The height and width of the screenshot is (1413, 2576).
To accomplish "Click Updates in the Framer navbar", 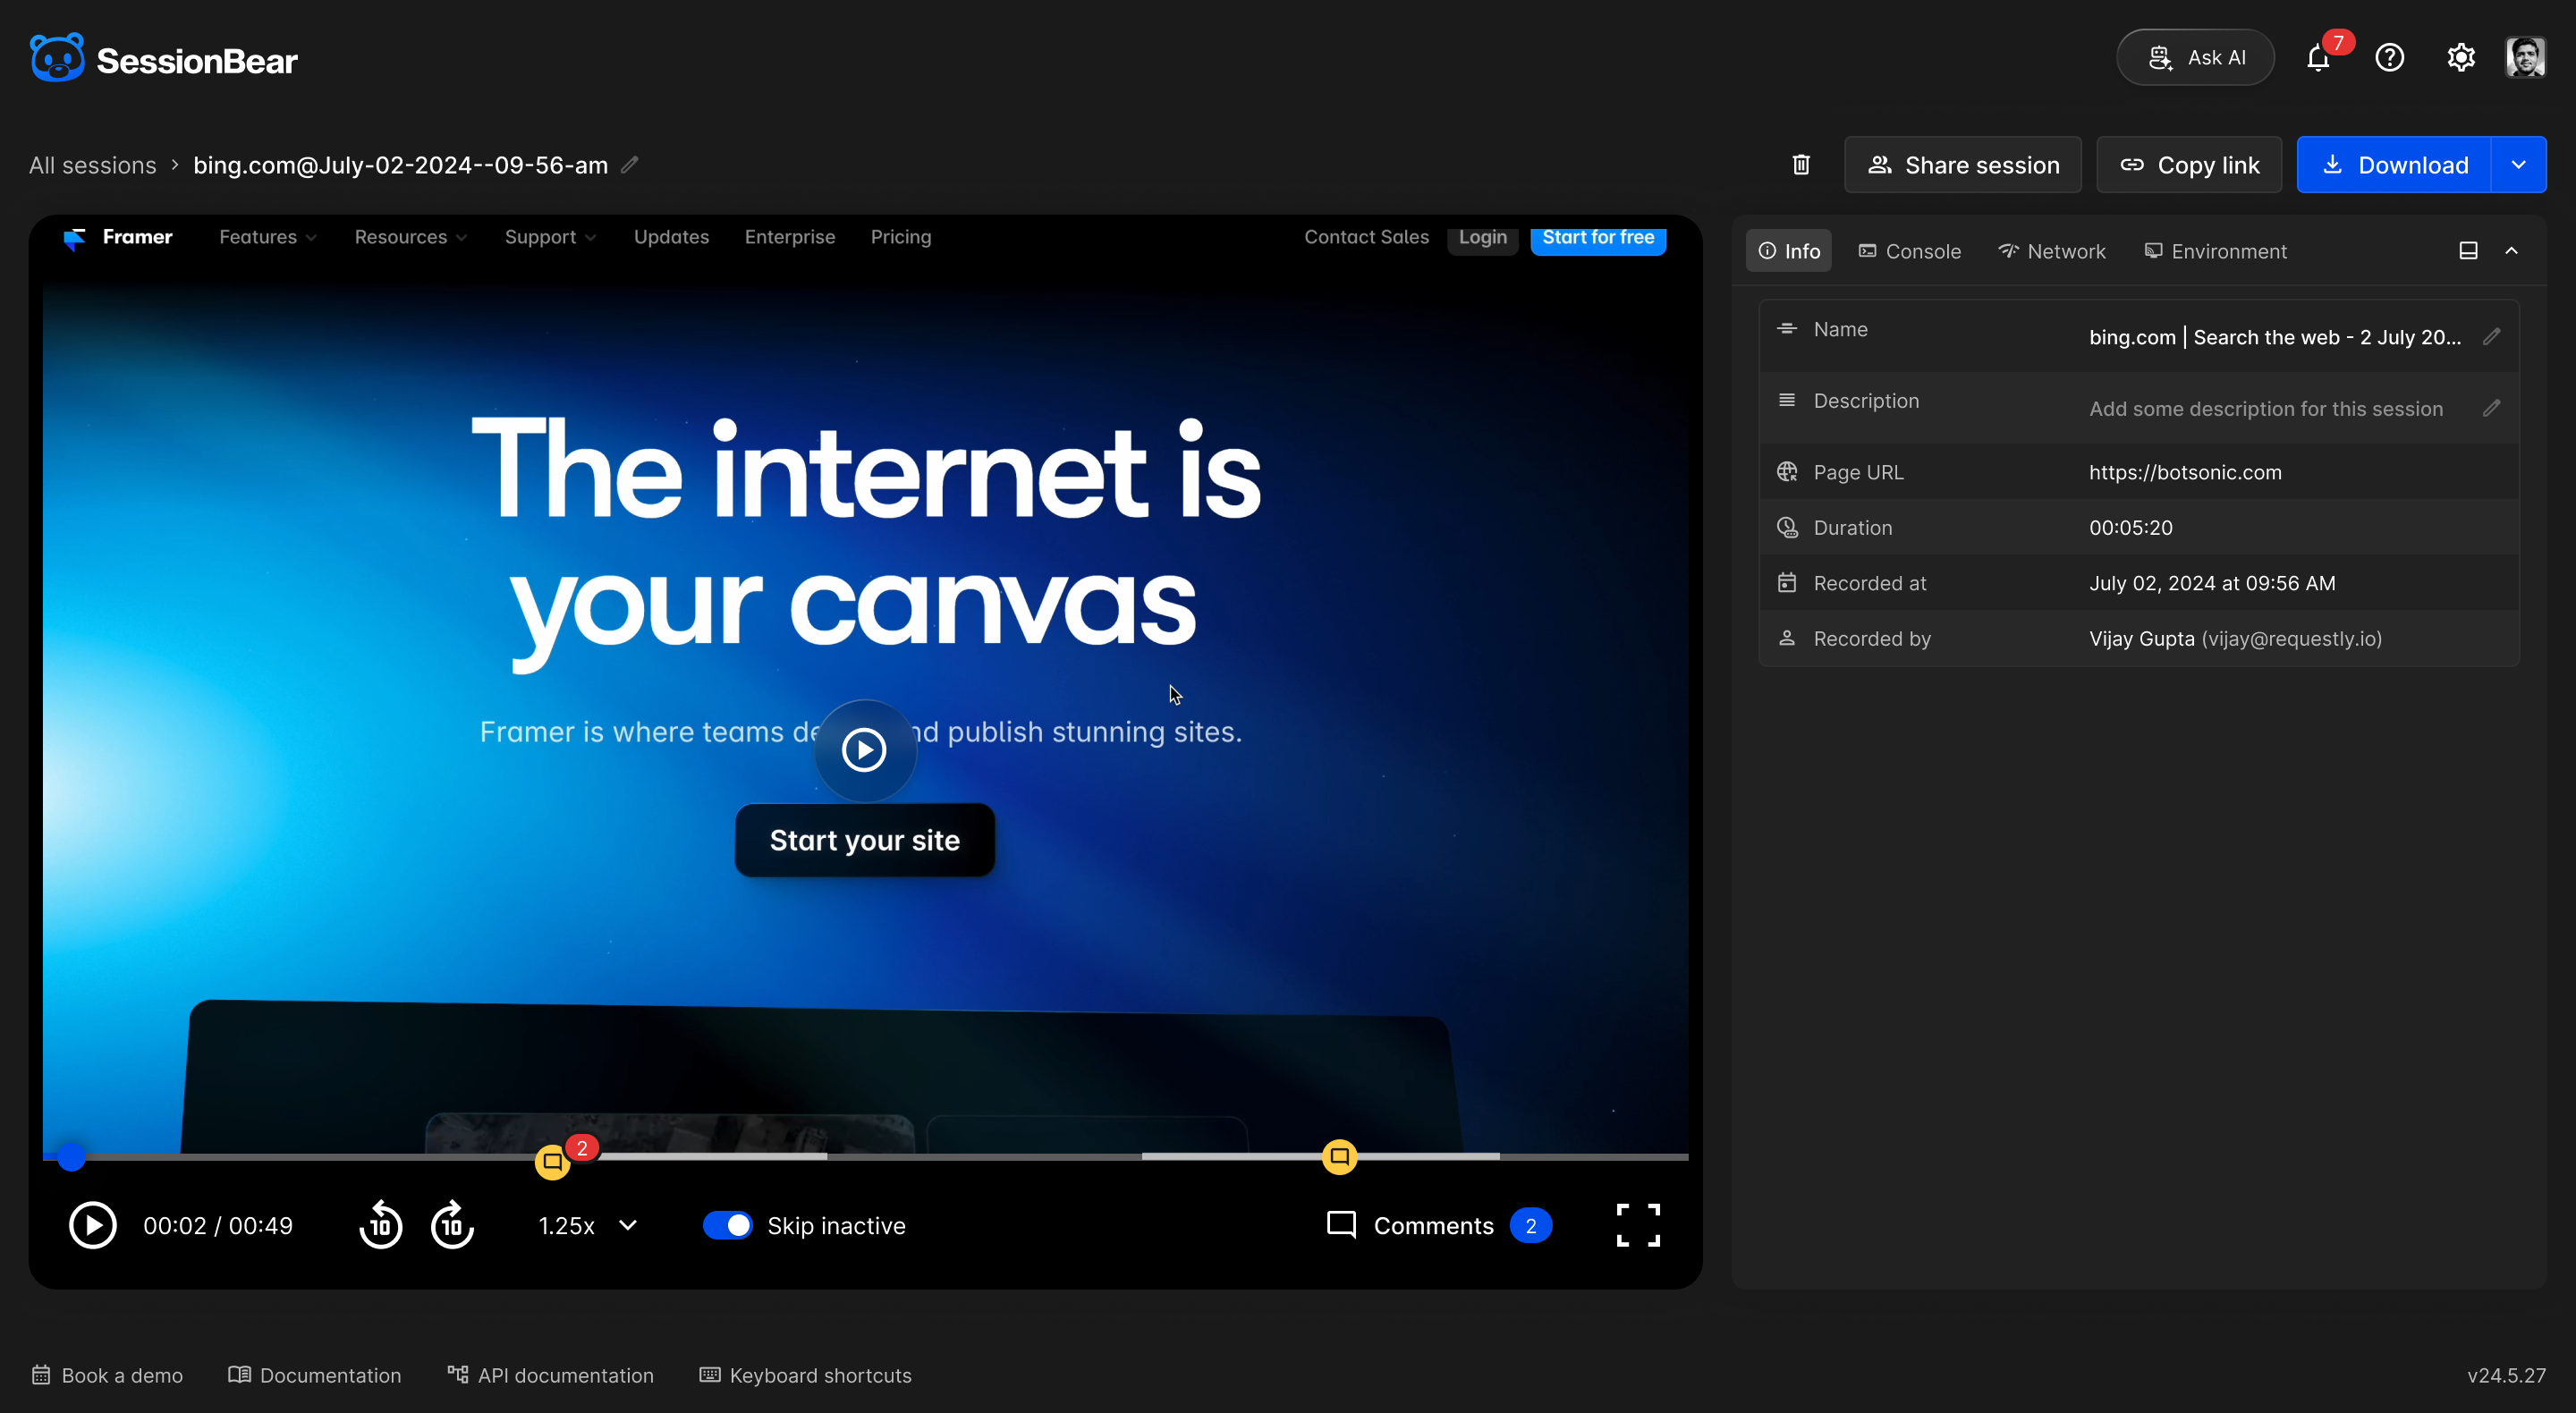I will 671,237.
